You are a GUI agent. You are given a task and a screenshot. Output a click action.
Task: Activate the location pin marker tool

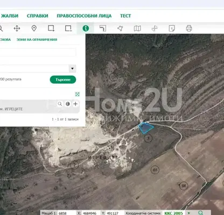[34, 28]
